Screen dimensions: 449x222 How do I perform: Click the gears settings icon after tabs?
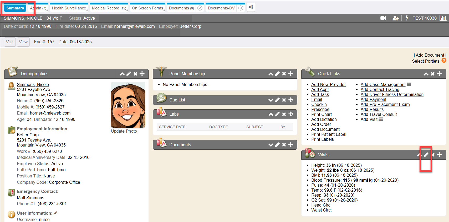tap(251, 7)
